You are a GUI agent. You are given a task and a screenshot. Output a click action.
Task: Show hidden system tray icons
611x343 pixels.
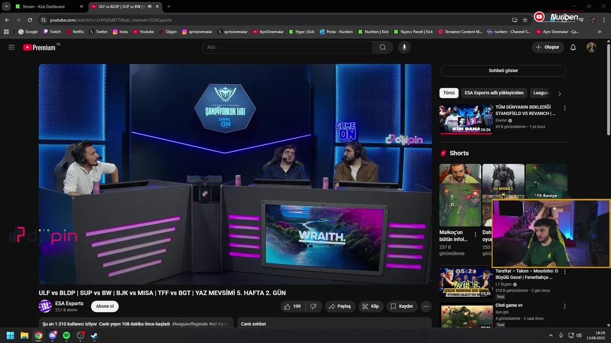point(550,335)
